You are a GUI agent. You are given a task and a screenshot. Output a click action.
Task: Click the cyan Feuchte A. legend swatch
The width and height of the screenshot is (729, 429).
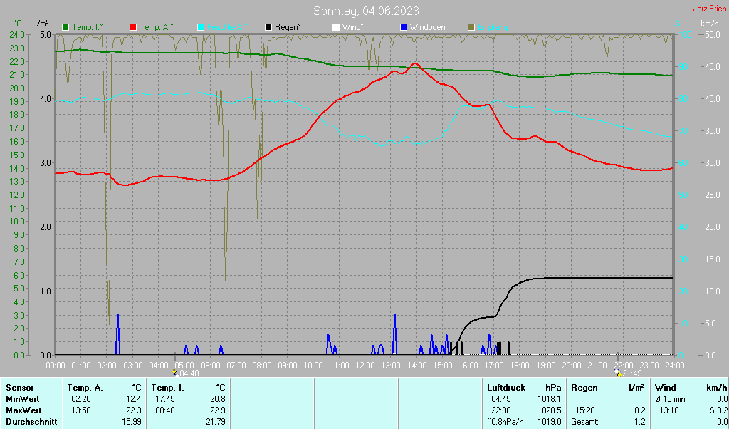tap(201, 28)
